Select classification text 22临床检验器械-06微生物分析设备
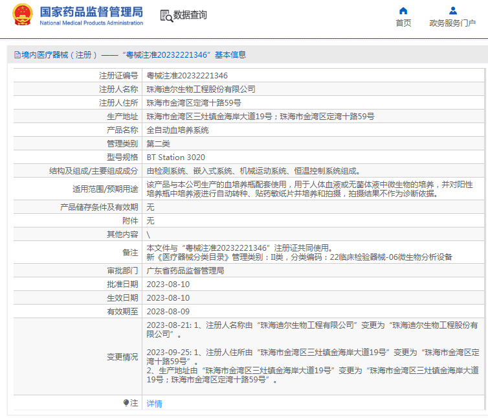 pyautogui.click(x=390, y=257)
